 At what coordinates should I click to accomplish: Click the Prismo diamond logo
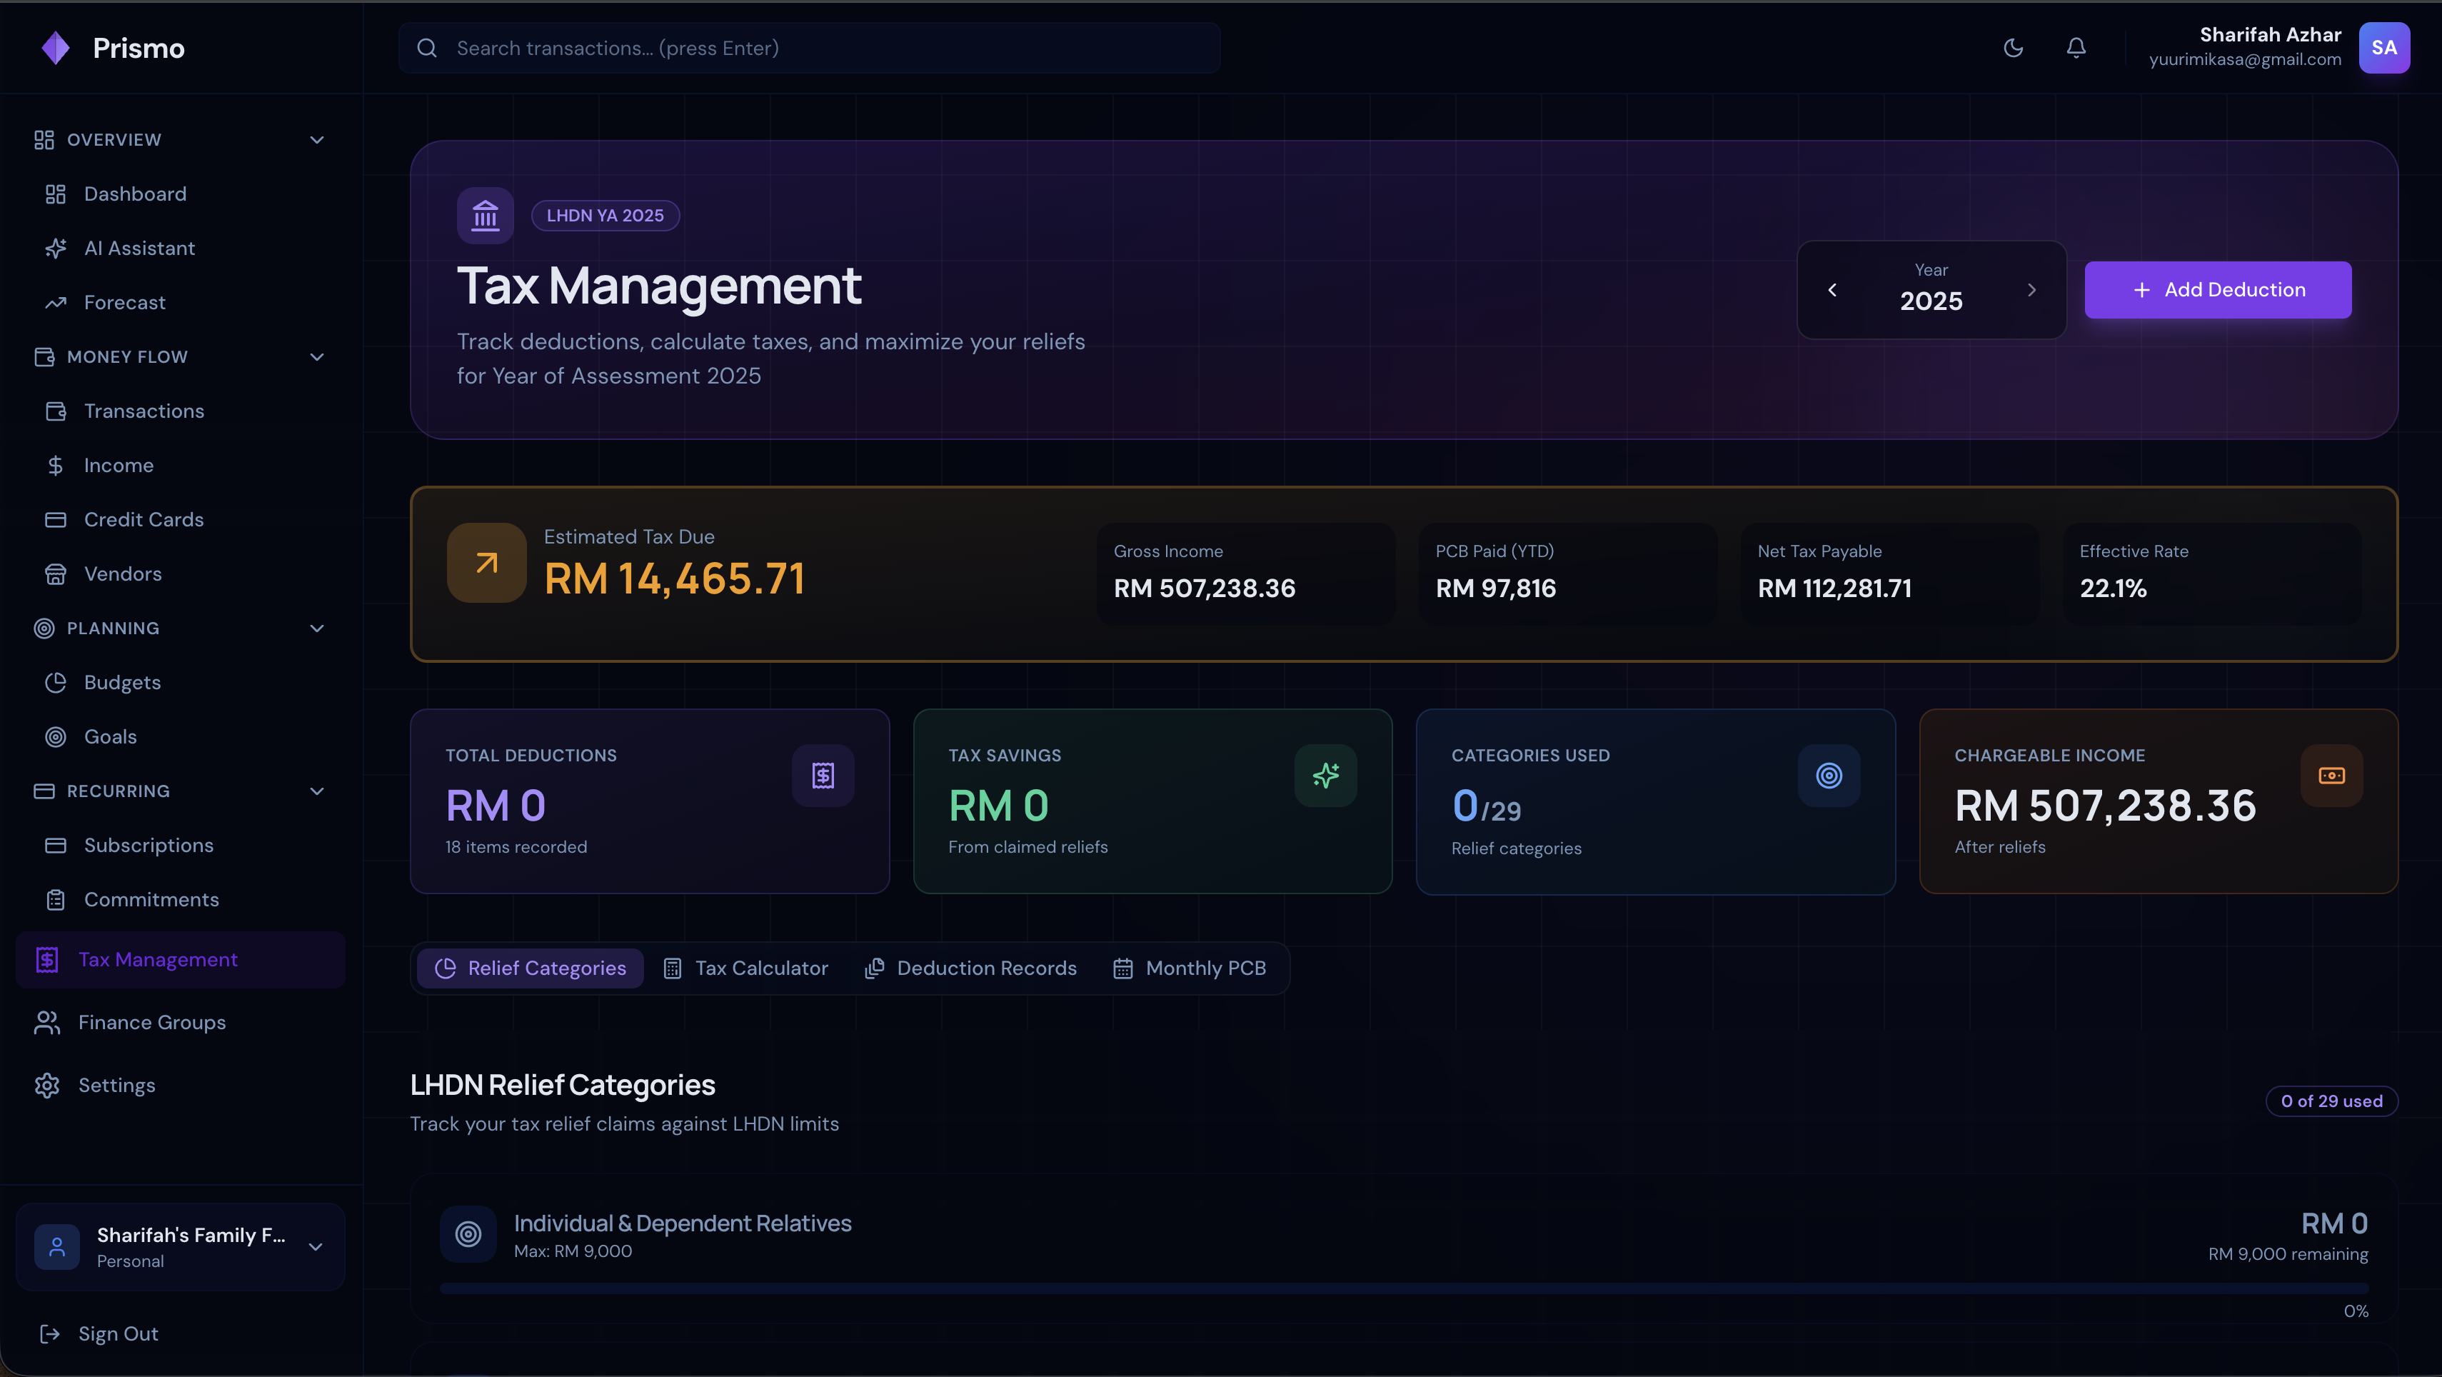pyautogui.click(x=56, y=49)
